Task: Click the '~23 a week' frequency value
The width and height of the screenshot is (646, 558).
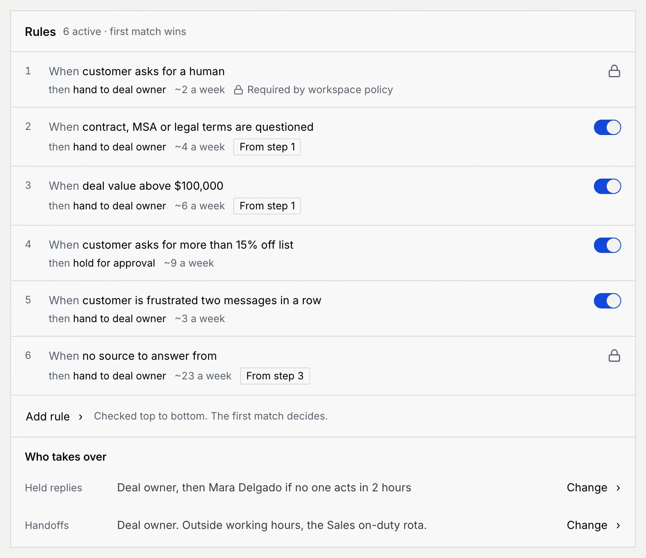Action: pos(203,376)
